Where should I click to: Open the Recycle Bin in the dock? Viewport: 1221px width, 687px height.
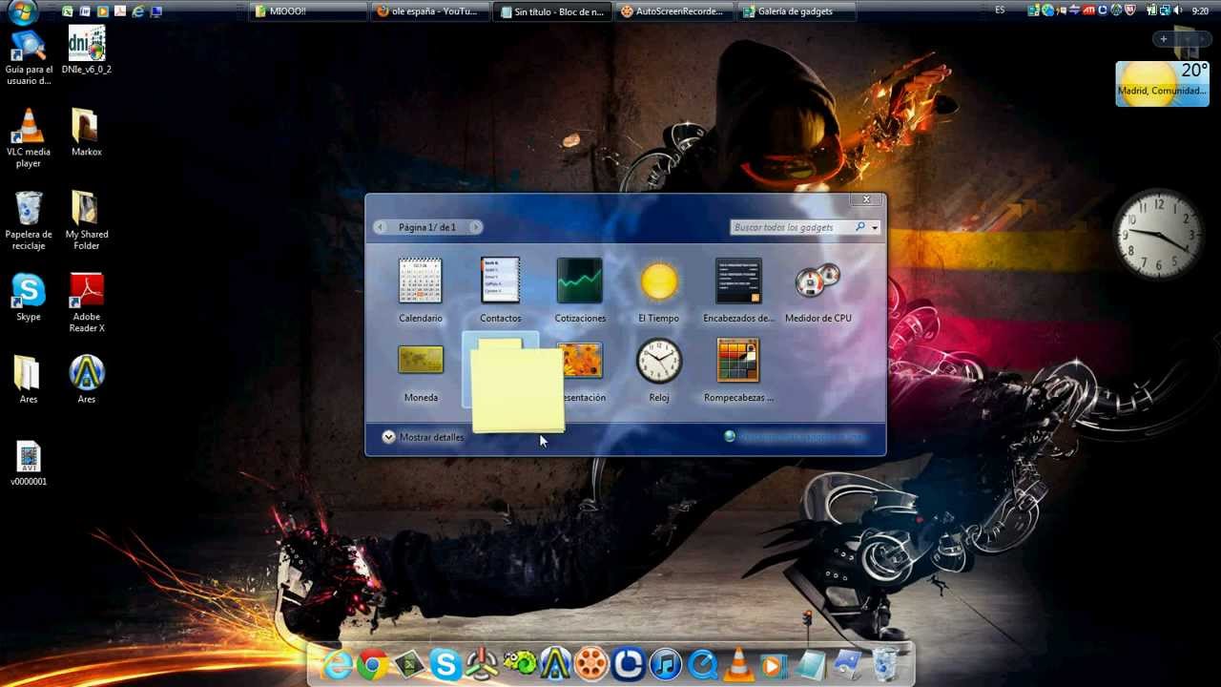tap(884, 664)
